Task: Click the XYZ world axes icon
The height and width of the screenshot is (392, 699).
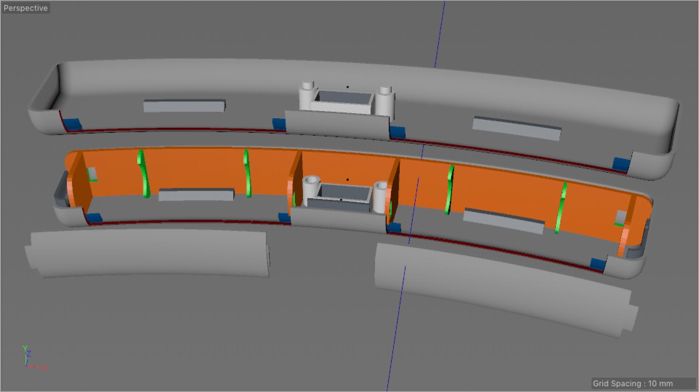Action: (x=34, y=358)
